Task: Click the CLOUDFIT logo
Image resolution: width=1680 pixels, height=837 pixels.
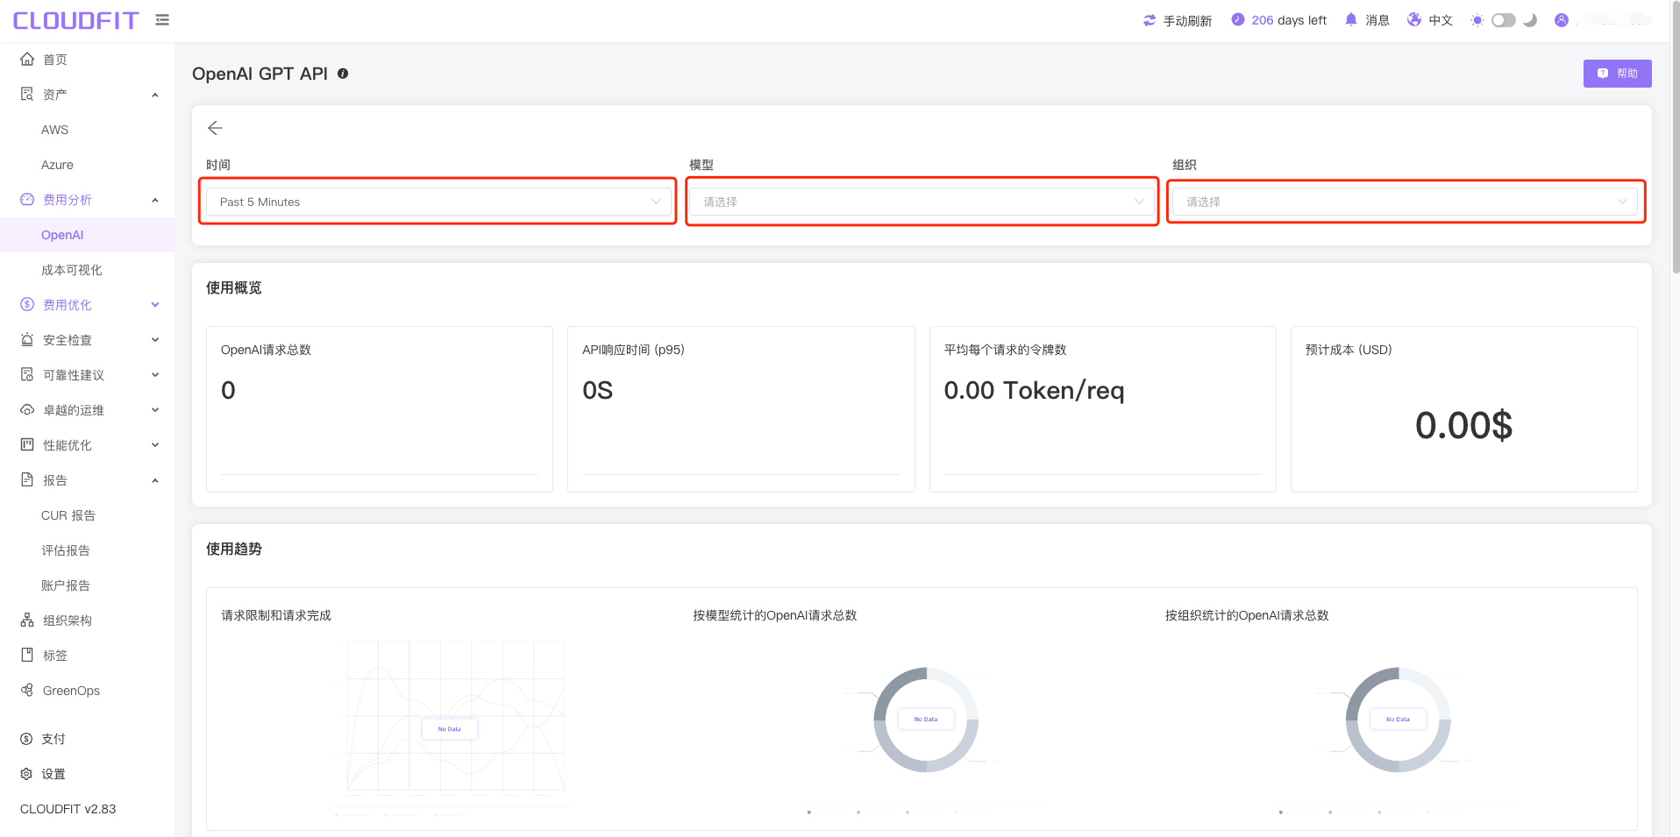Action: (75, 20)
